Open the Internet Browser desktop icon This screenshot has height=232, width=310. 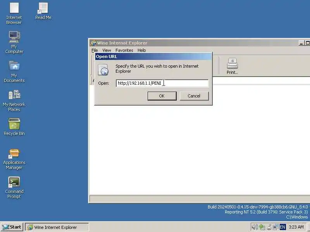14,14
